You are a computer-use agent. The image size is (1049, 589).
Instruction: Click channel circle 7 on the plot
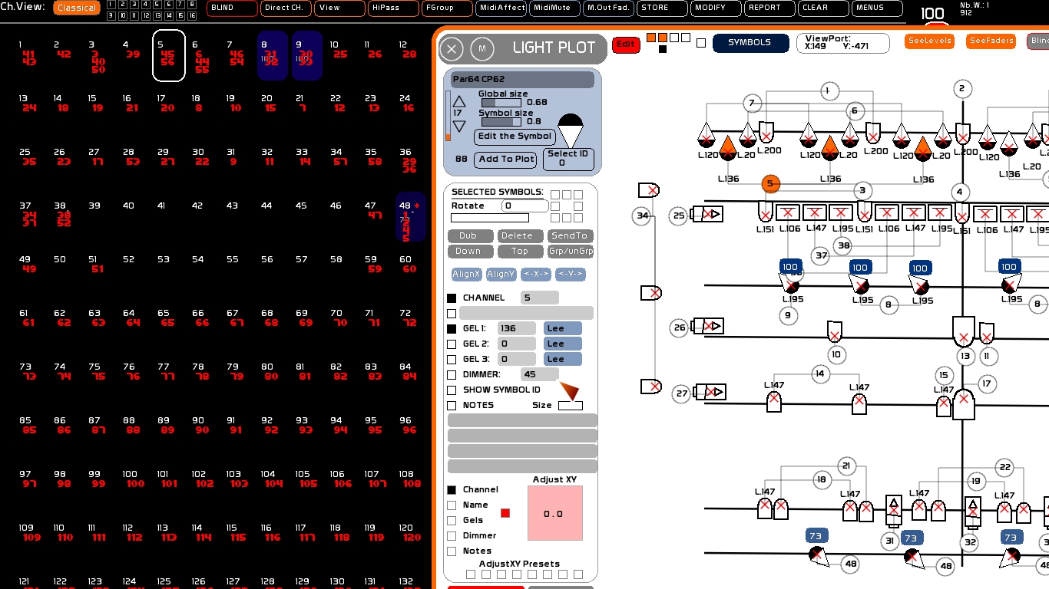tap(752, 103)
